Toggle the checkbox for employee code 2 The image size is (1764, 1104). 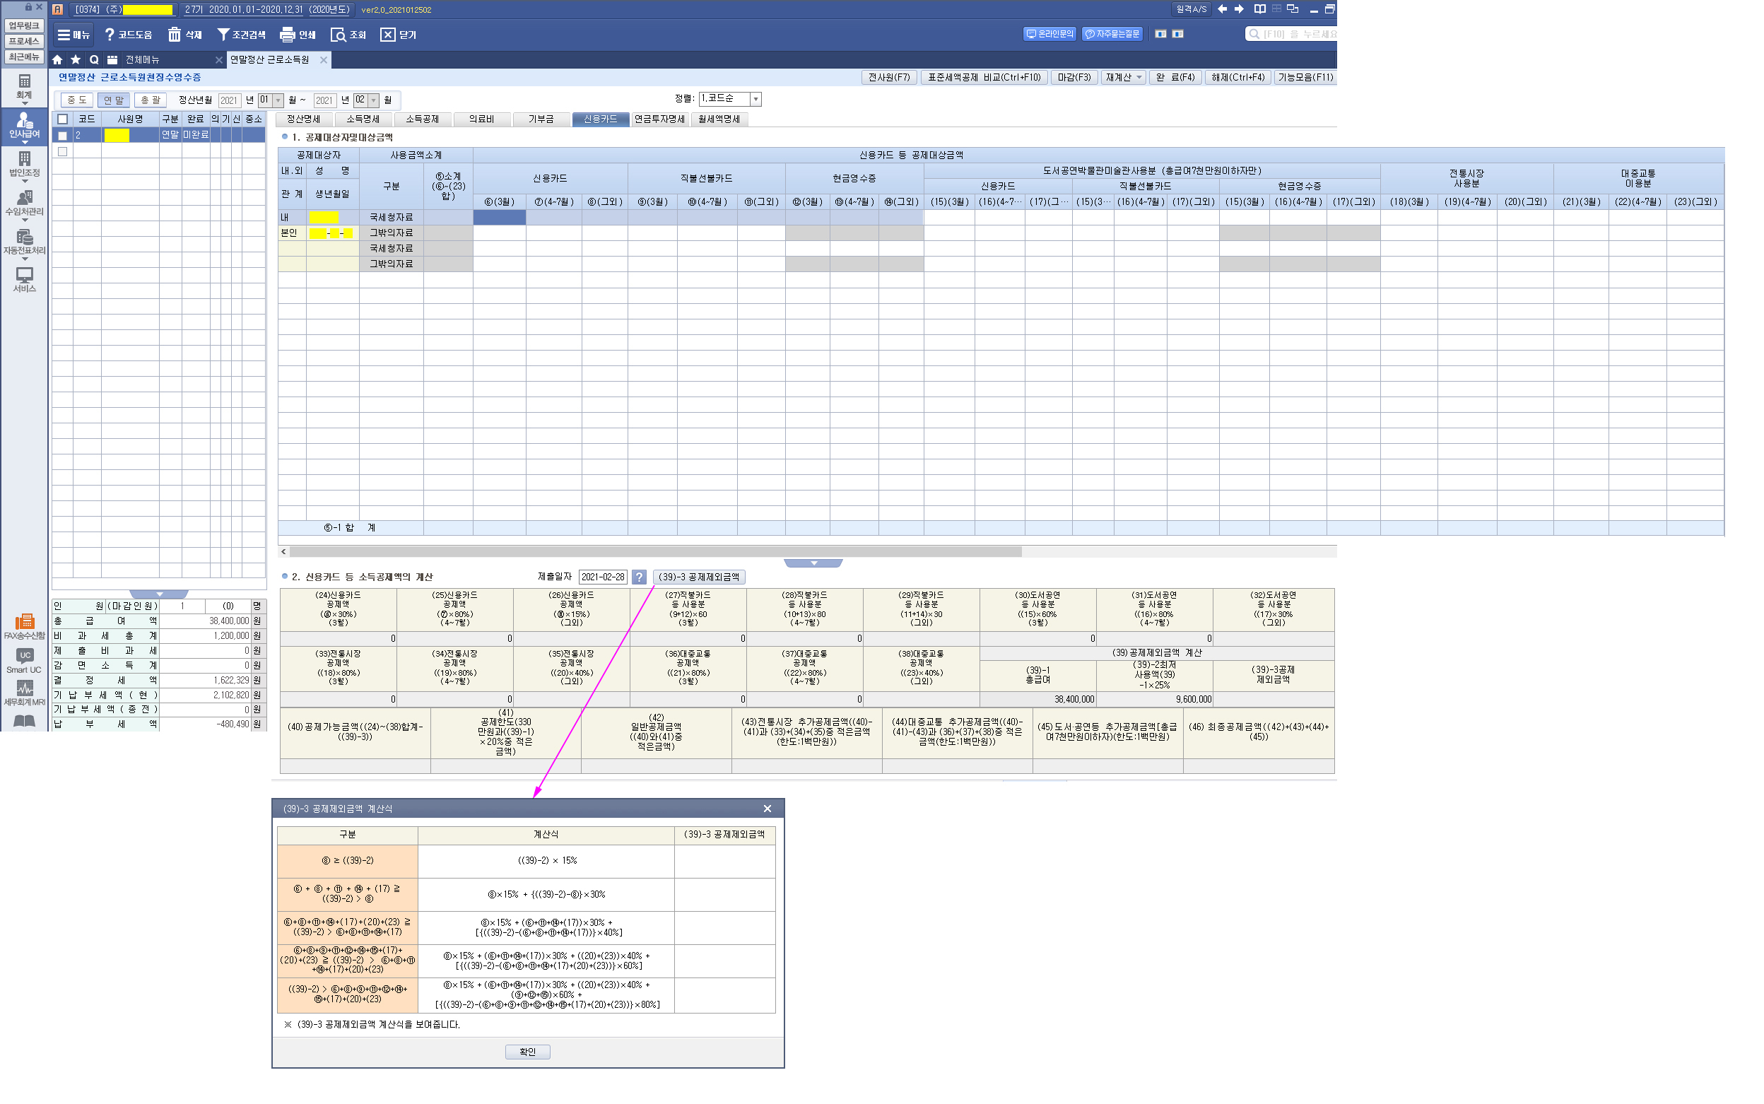pos(63,135)
